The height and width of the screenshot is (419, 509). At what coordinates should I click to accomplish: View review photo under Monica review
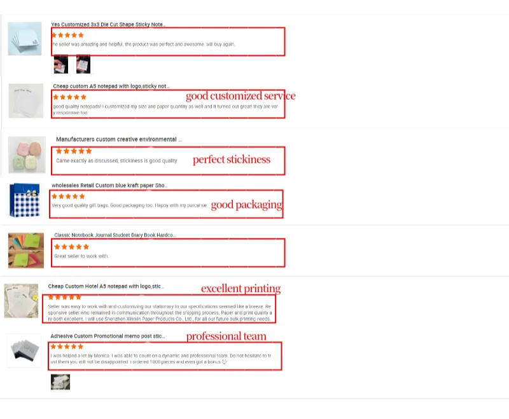tap(60, 382)
